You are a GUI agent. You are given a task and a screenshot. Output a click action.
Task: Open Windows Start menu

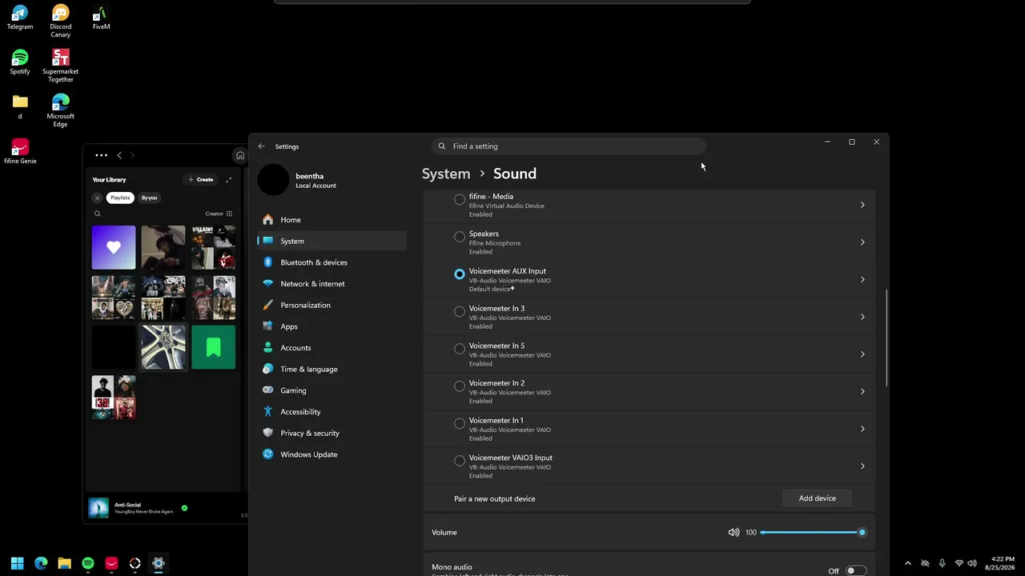[17, 563]
